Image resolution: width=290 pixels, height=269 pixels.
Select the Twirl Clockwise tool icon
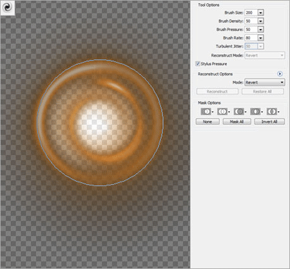8,8
